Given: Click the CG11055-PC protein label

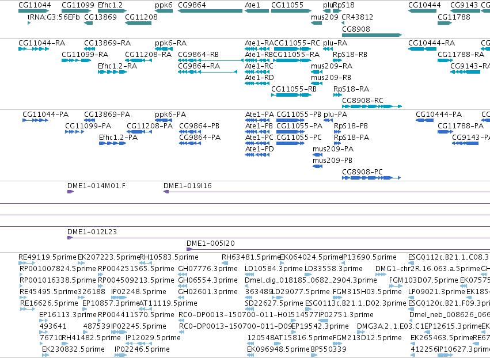Looking at the screenshot, I should pos(299,138).
